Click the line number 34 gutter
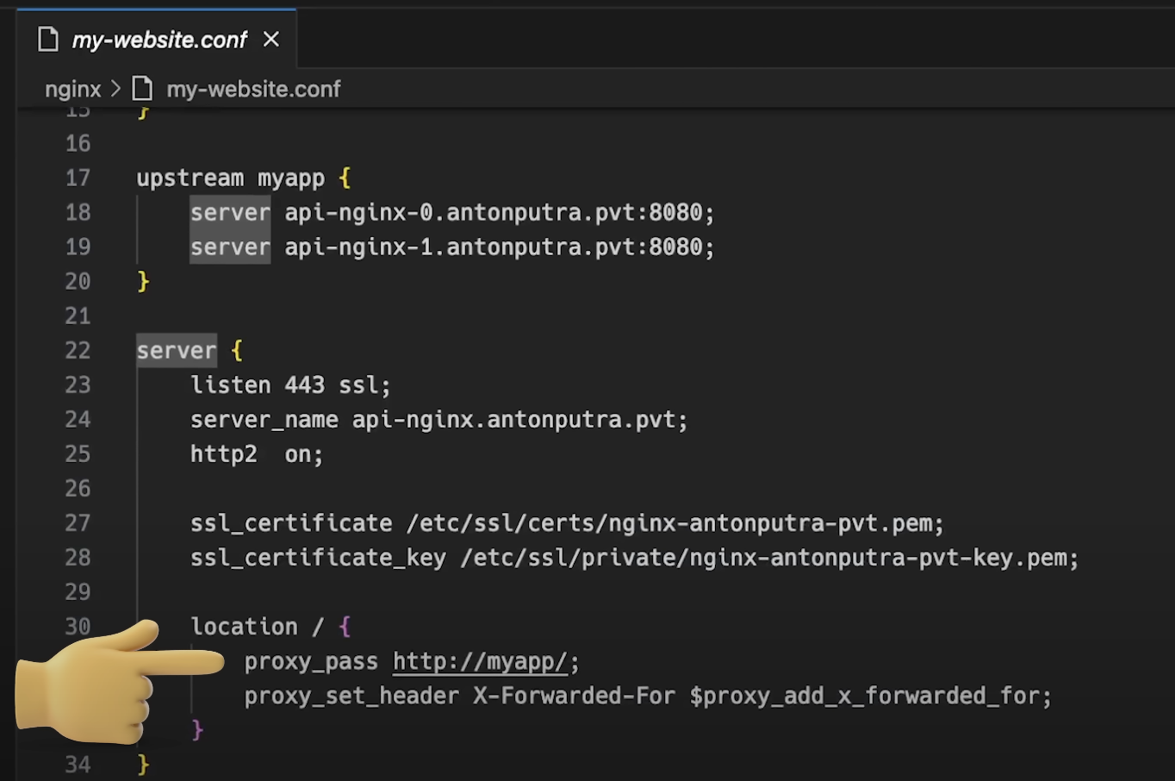 coord(78,765)
